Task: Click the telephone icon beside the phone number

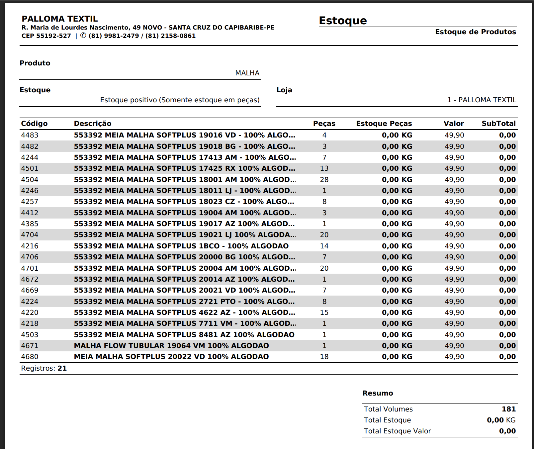Action: click(x=83, y=36)
